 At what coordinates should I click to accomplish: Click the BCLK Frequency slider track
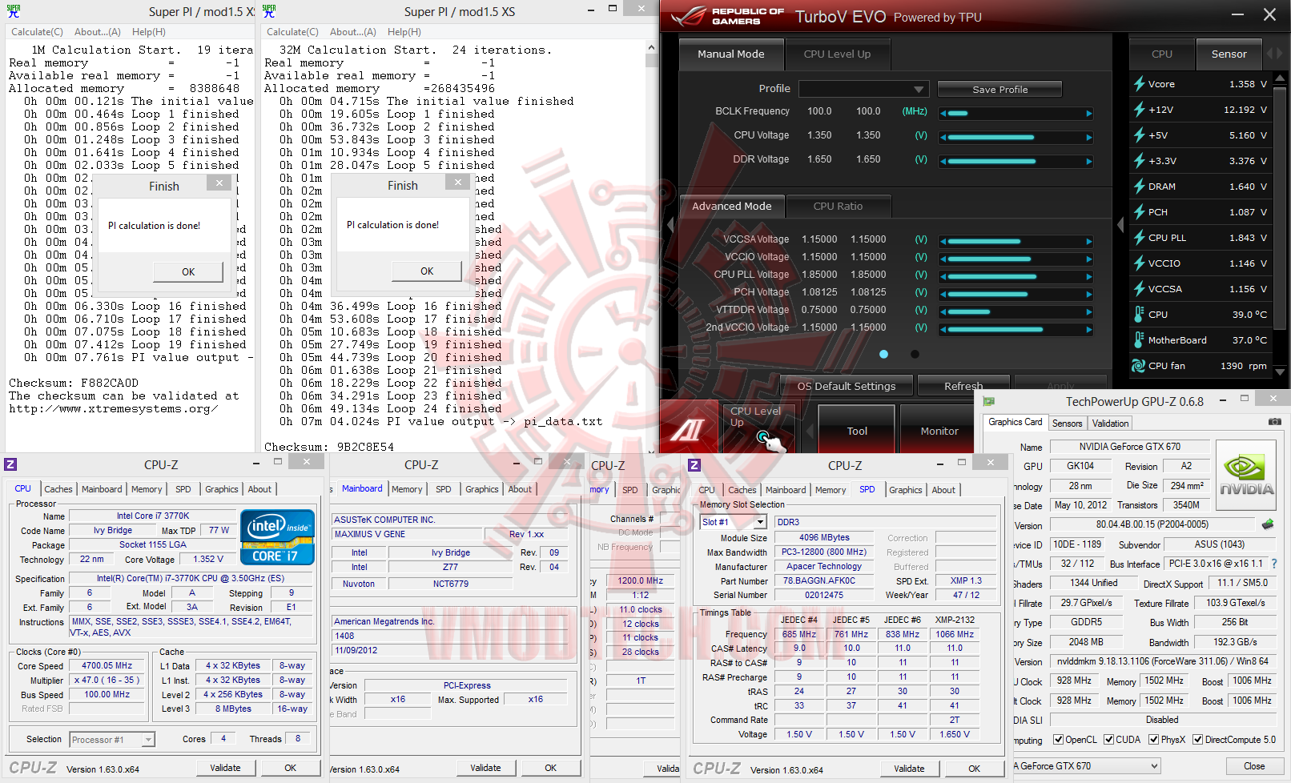click(1016, 114)
